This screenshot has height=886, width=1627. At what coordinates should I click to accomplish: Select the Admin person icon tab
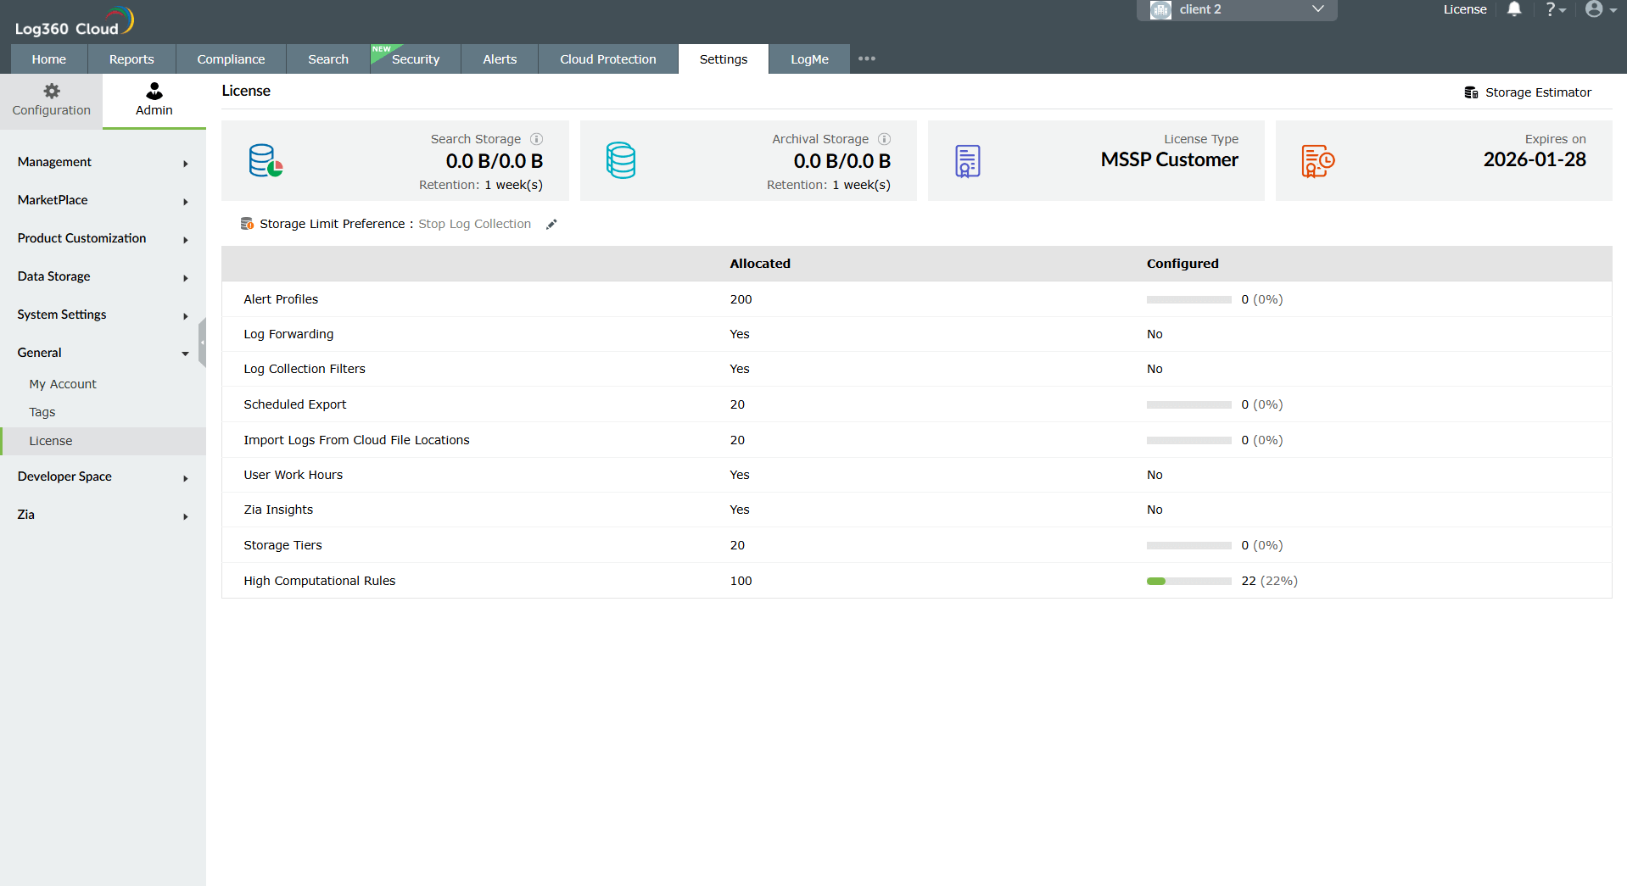click(x=154, y=100)
